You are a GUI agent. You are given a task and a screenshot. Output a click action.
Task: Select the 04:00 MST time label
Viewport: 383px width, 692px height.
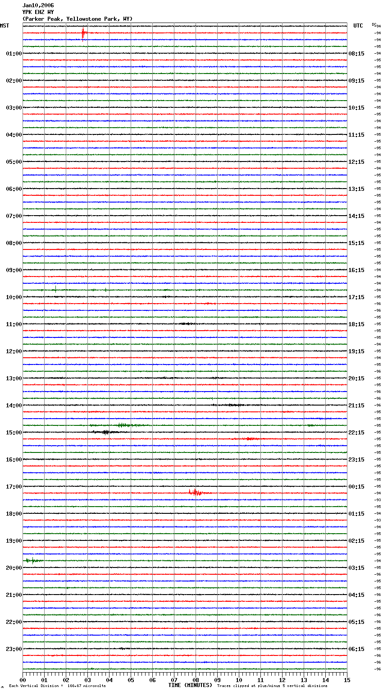(14, 135)
